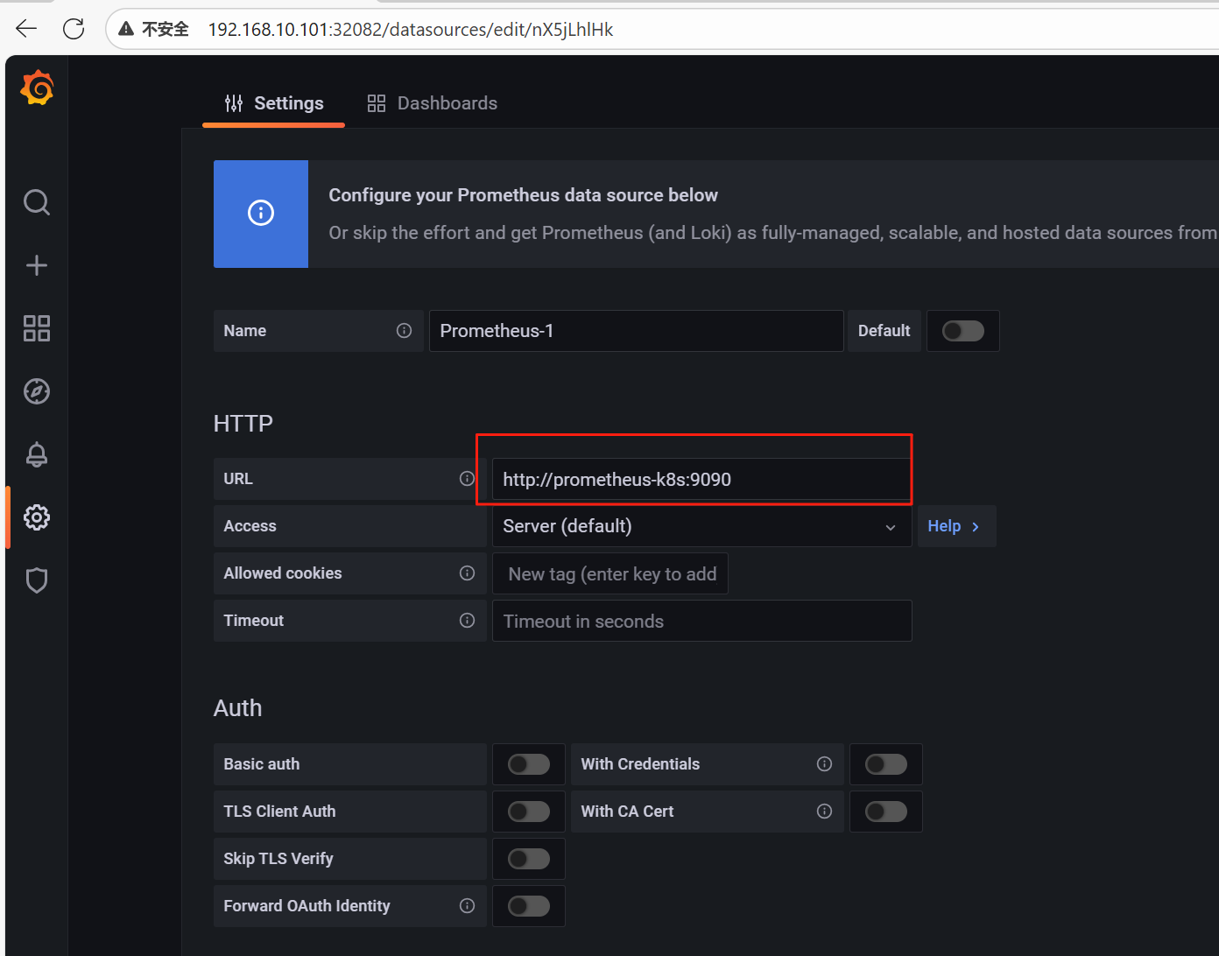Screen dimensions: 1219x956
Task: Enable the Basic auth switch
Action: pyautogui.click(x=529, y=764)
